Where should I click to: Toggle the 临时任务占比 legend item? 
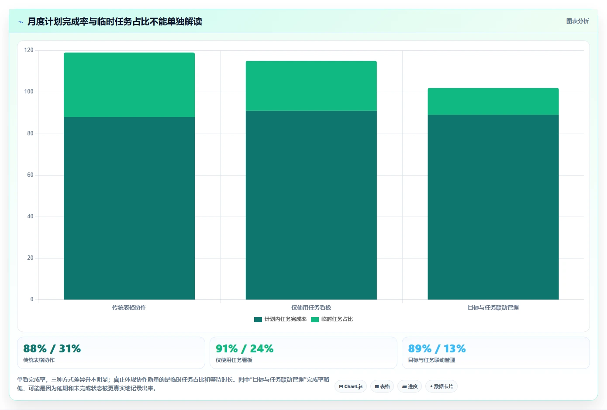[x=332, y=319]
